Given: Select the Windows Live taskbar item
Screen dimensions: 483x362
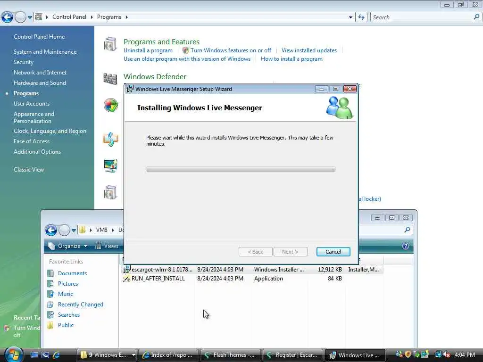Looking at the screenshot, I should (x=355, y=355).
